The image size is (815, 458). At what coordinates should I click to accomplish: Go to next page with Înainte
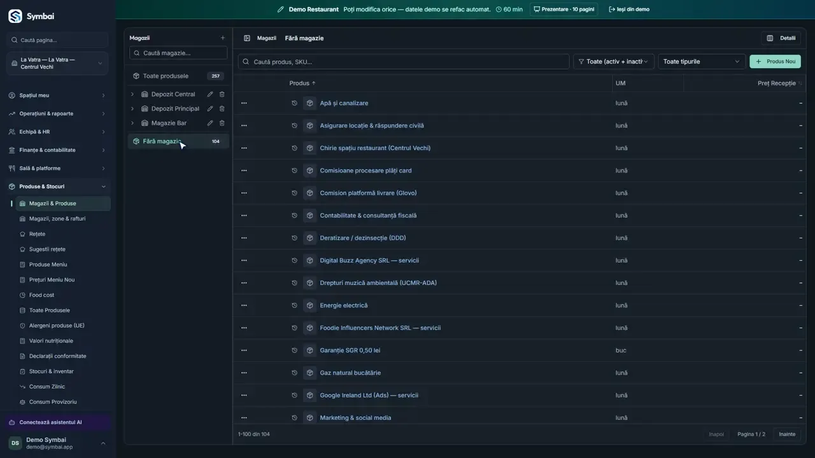(787, 434)
